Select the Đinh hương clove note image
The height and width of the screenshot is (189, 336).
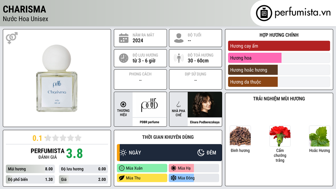240,136
